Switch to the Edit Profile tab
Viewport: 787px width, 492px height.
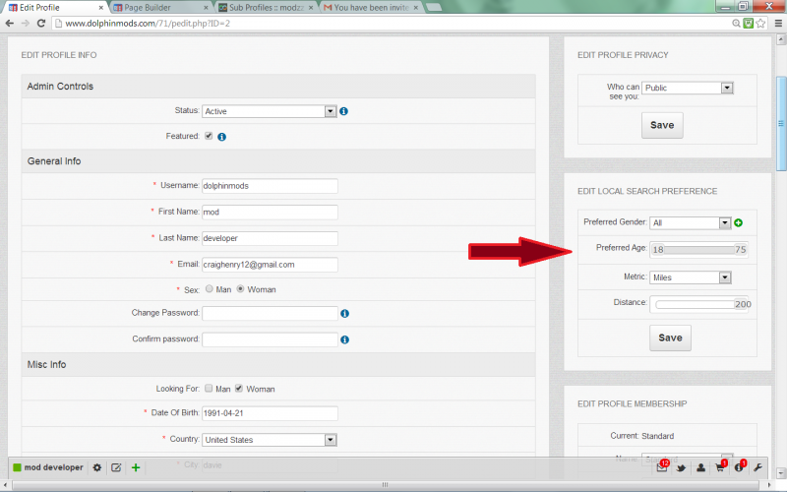54,8
